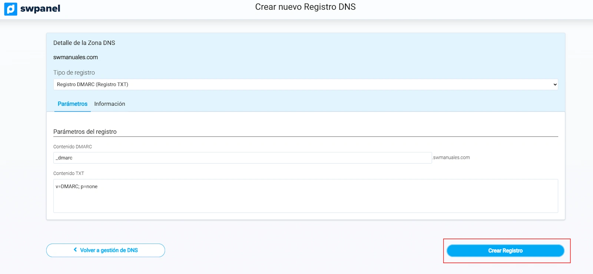
Task: Click the back chevron in Volver button
Action: (x=75, y=250)
